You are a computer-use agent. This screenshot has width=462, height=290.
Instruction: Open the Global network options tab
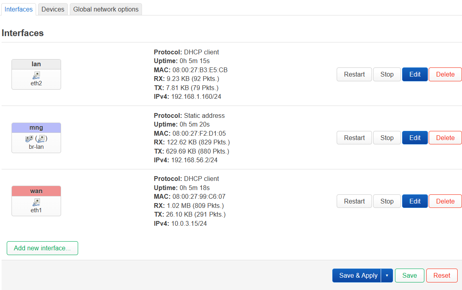click(106, 9)
